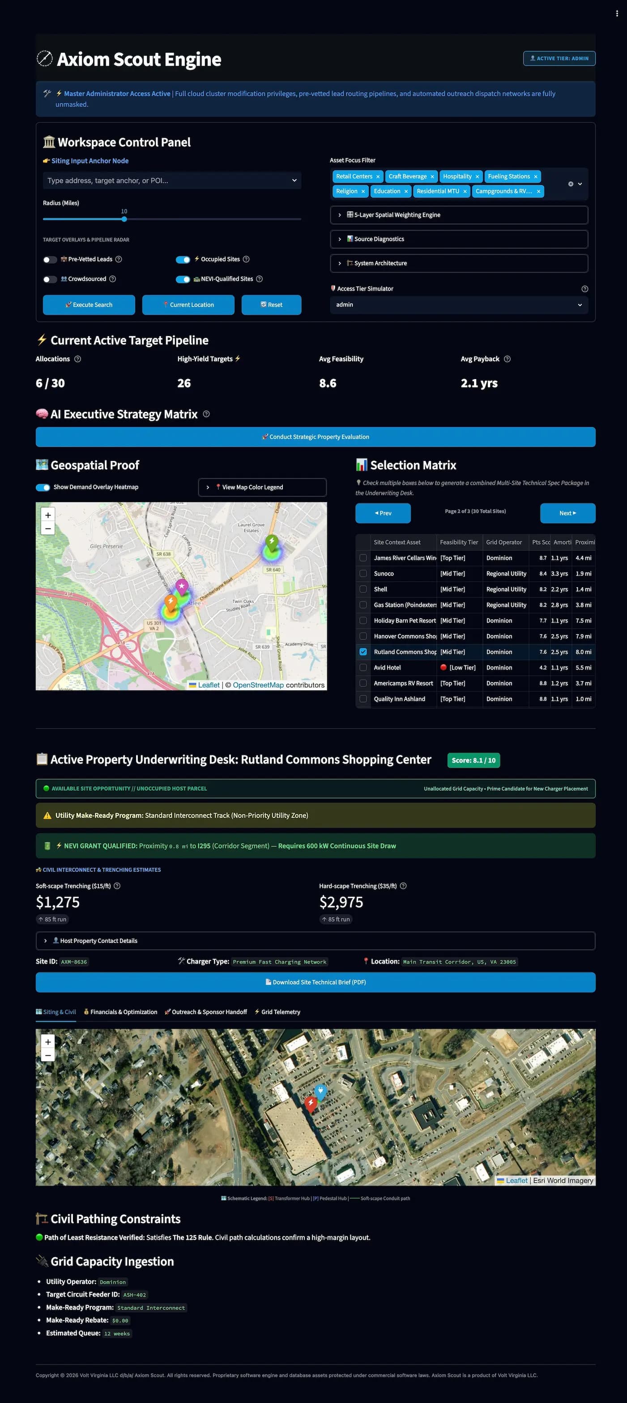This screenshot has width=627, height=1403.
Task: Zoom out on the Geospatial Proof map
Action: [x=48, y=528]
